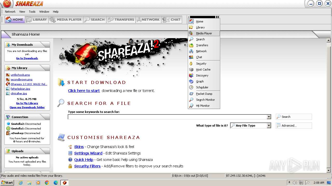The height and width of the screenshot is (186, 332).
Task: Open the Skins link
Action: point(79,147)
